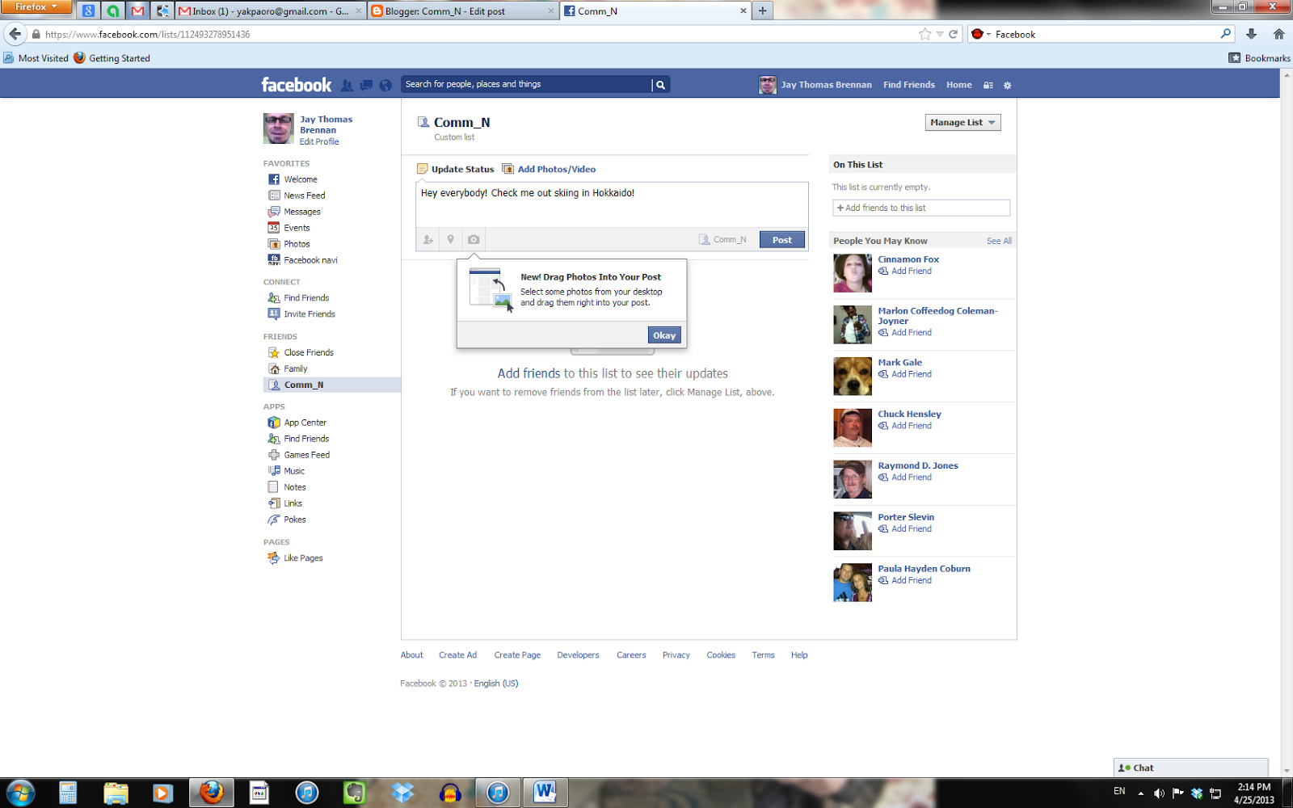The image size is (1293, 808).
Task: Click the Post button
Action: [x=781, y=239]
